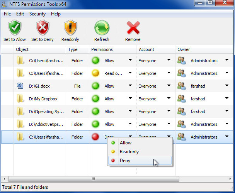This screenshot has height=193, width=235.
Task: Sort by the Account column header
Action: pyautogui.click(x=156, y=49)
